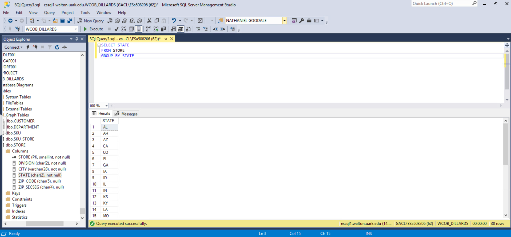Image resolution: width=511 pixels, height=237 pixels.
Task: Click the DMX query icon
Action: [125, 21]
